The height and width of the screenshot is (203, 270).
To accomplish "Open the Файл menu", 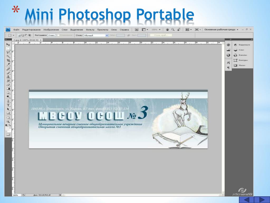I will tap(16, 30).
